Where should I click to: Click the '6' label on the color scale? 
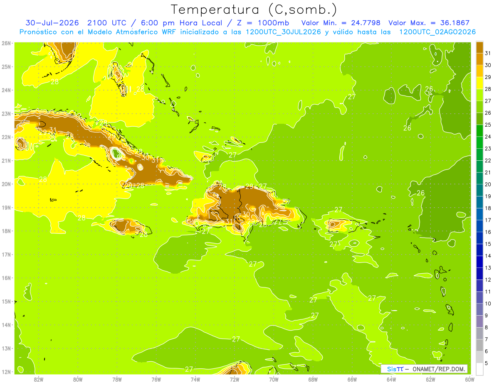pyautogui.click(x=487, y=351)
